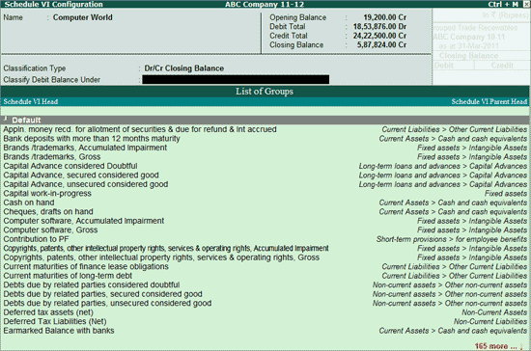This screenshot has width=531, height=351.
Task: Select Cheques, drafts on hand
Action: 265,211
